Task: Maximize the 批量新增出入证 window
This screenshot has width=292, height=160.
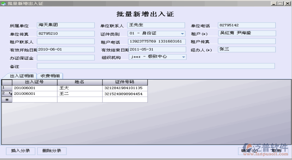Action: [x=281, y=3]
